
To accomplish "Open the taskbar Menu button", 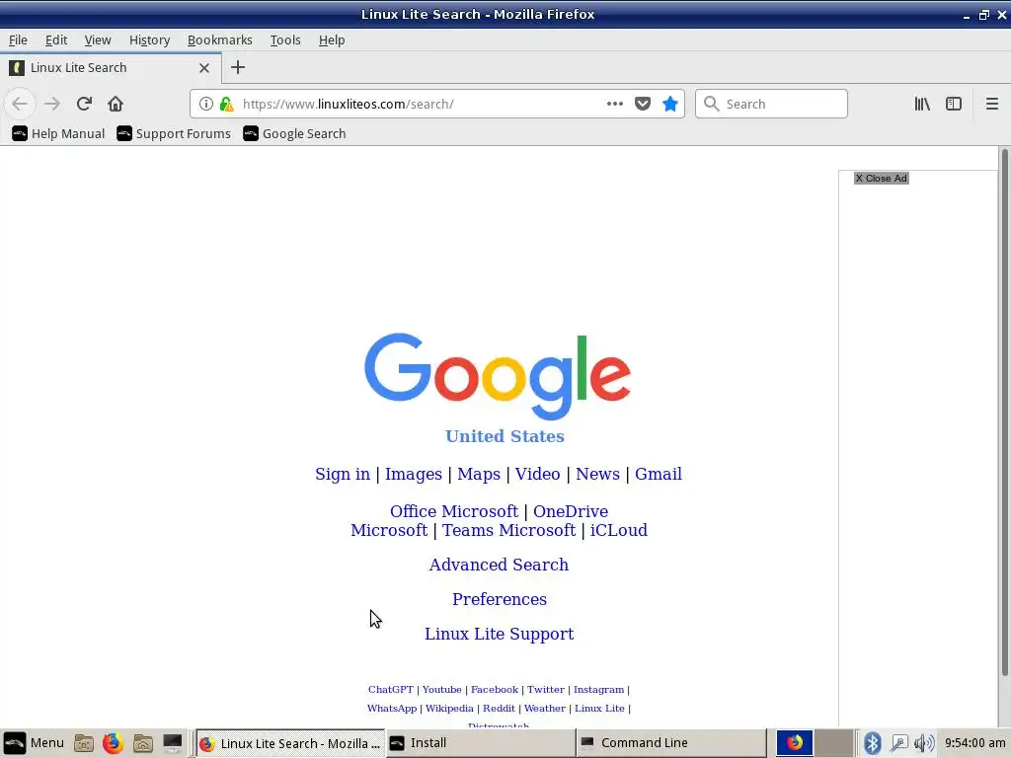I will pos(34,743).
